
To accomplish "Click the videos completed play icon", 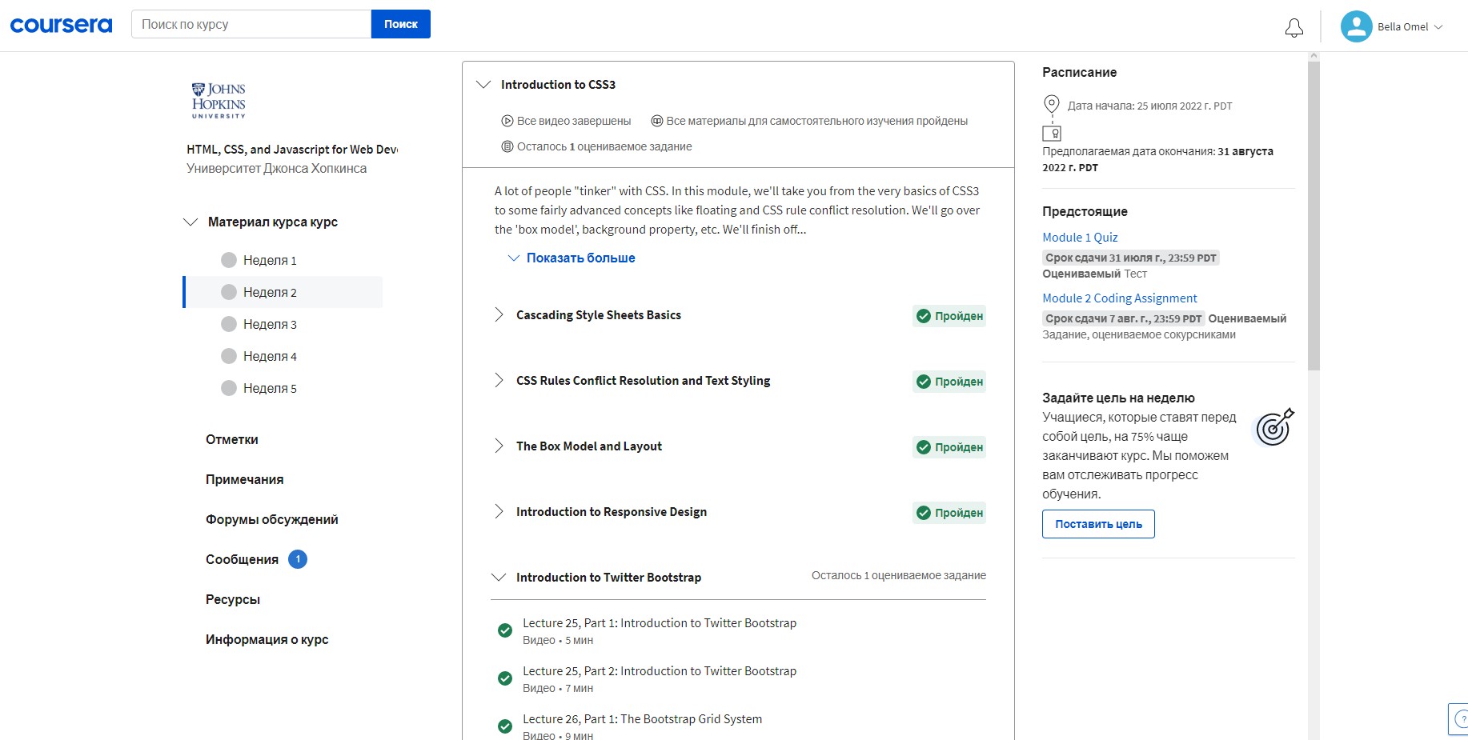I will 507,121.
